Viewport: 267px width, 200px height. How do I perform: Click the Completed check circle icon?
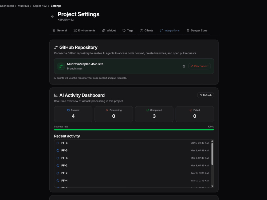148,110
